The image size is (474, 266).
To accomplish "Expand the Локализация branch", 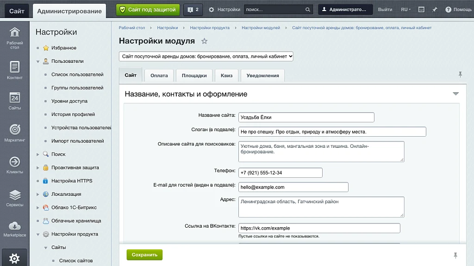I will coord(38,194).
